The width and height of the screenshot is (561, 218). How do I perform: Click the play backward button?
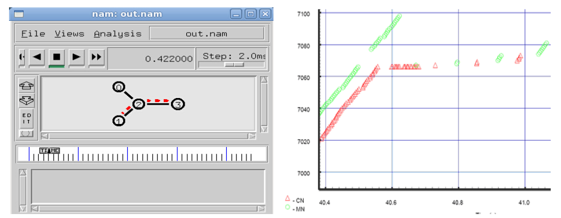tap(37, 57)
